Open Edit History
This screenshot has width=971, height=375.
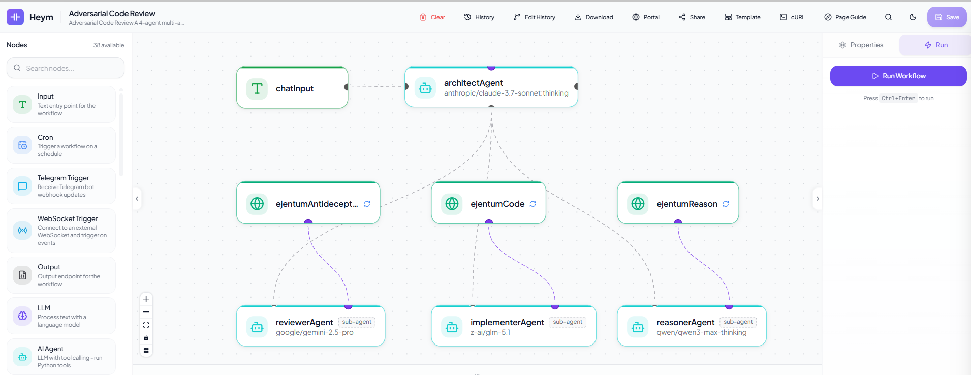tap(535, 17)
